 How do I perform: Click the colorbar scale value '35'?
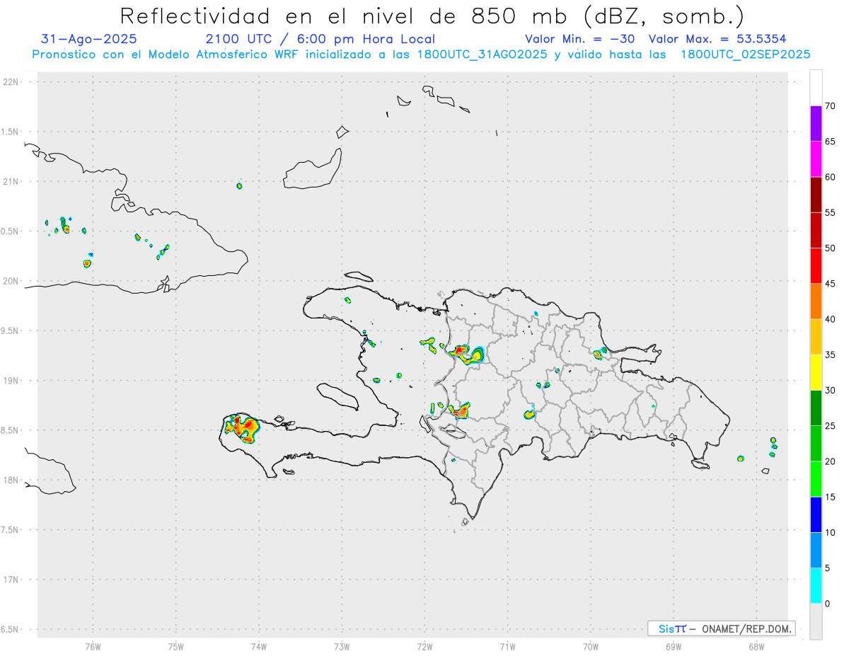tap(831, 355)
